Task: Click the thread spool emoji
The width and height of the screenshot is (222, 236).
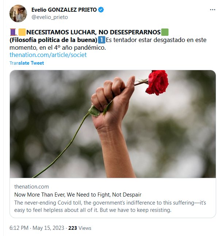Action: click(13, 32)
